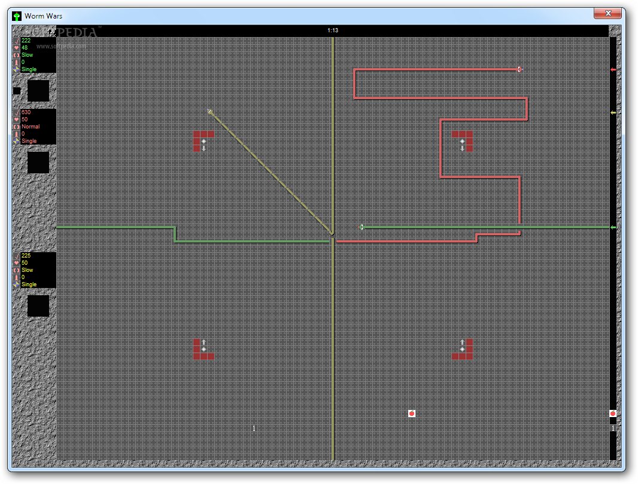Click the black item box under red stats

pos(38,162)
